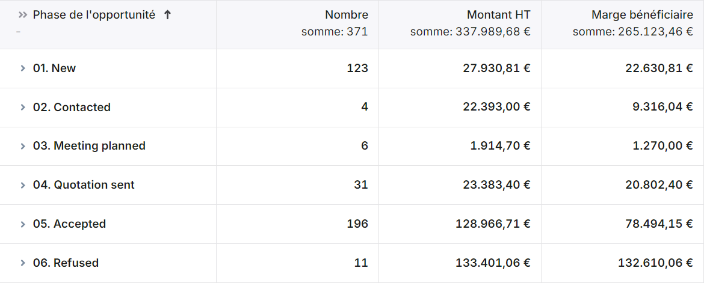Sort by the Montant HT column header
704x283 pixels.
tap(499, 15)
